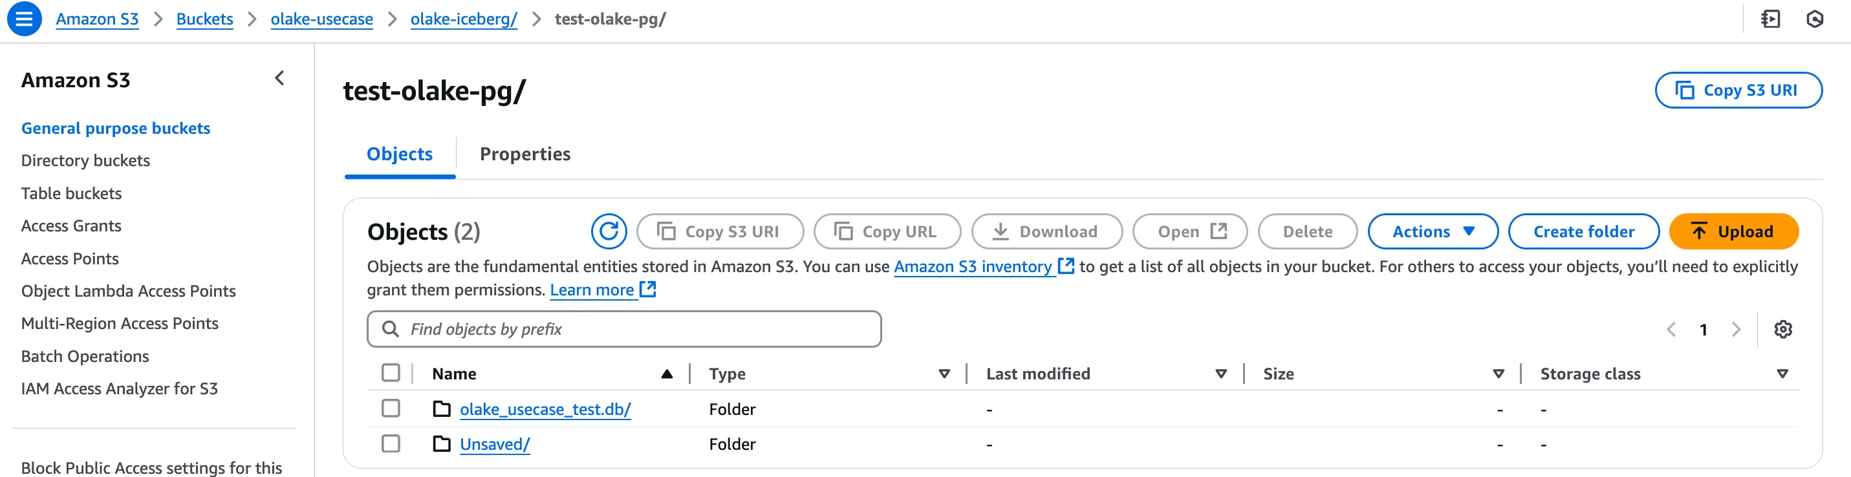Open table preferences gear icon

(x=1782, y=329)
